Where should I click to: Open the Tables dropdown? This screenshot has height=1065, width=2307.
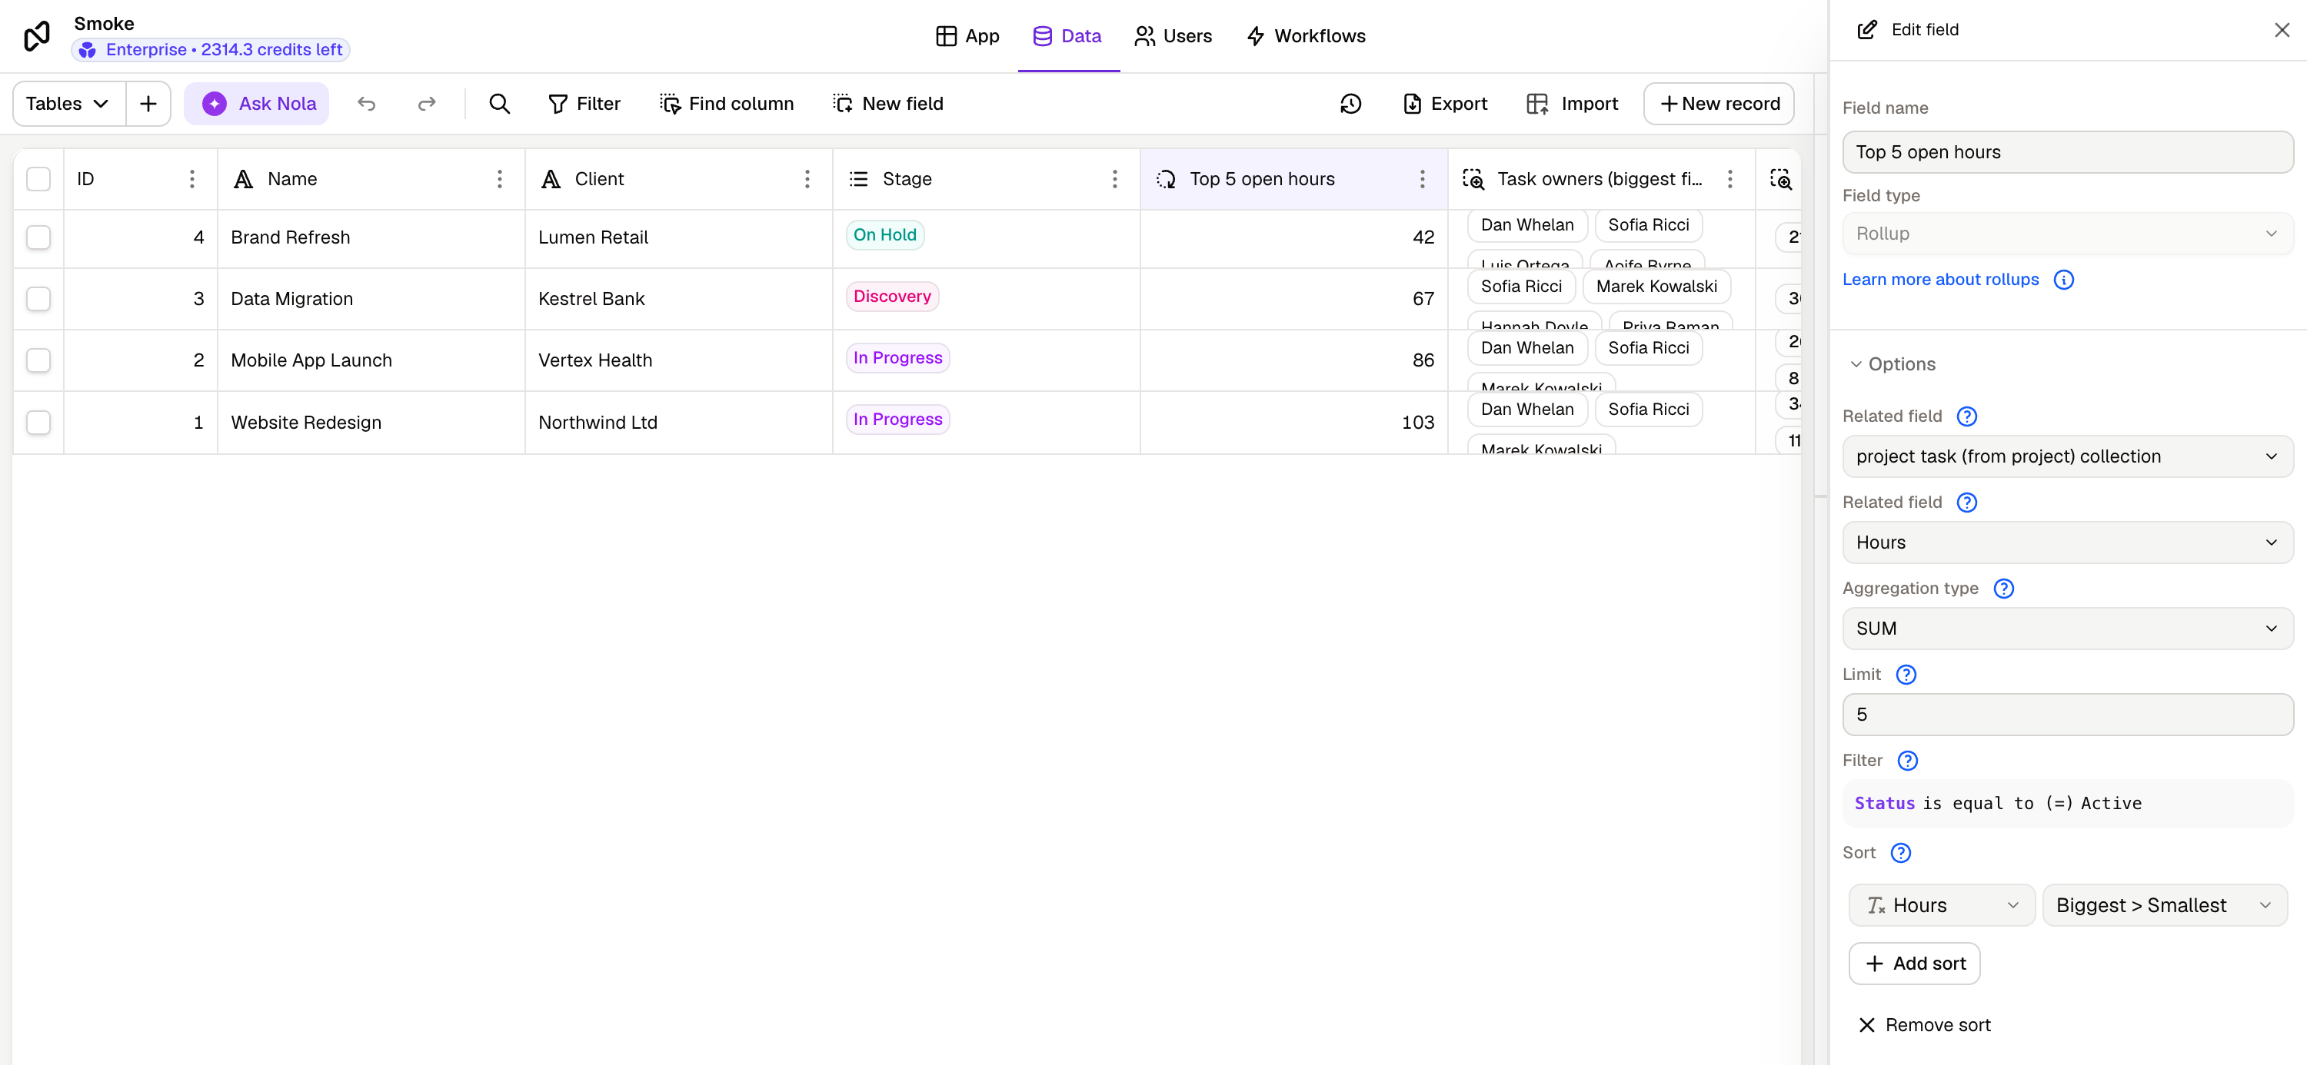[69, 104]
